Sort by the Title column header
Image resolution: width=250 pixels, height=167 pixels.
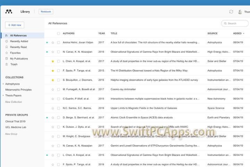[x=114, y=33]
